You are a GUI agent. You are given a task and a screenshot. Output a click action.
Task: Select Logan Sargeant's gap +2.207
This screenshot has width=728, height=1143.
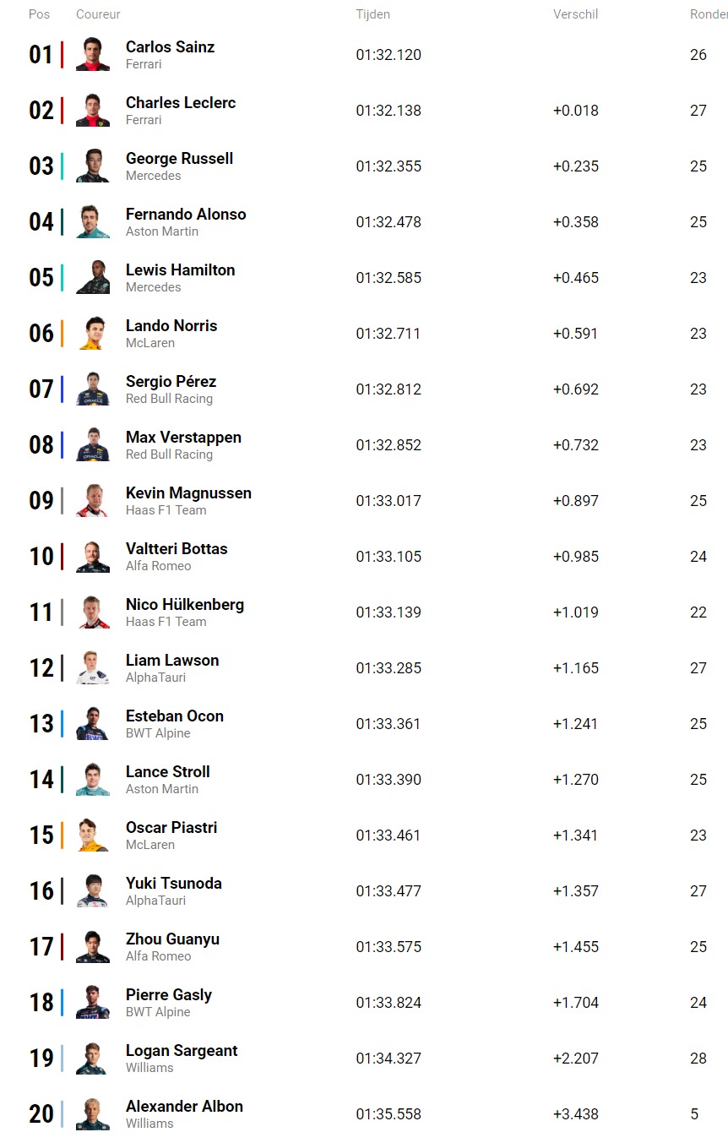click(x=576, y=1059)
